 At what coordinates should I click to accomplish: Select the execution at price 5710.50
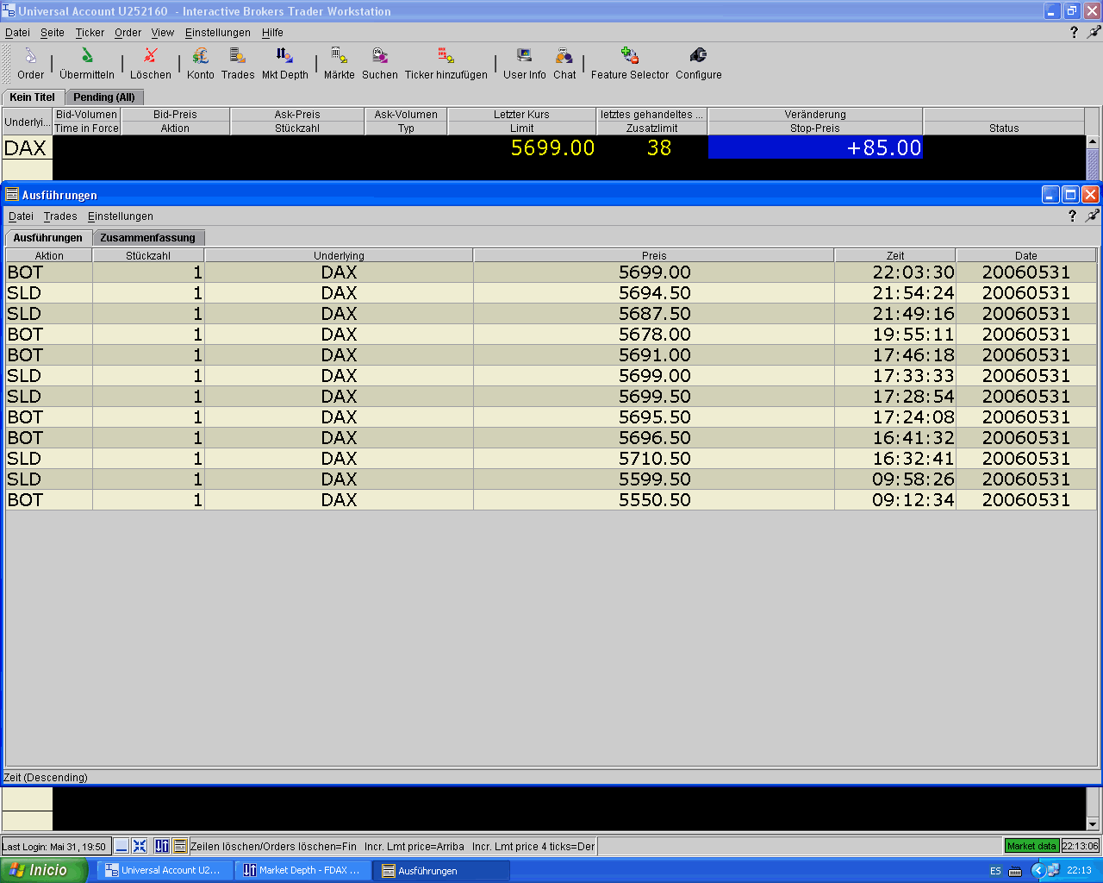[x=551, y=459]
